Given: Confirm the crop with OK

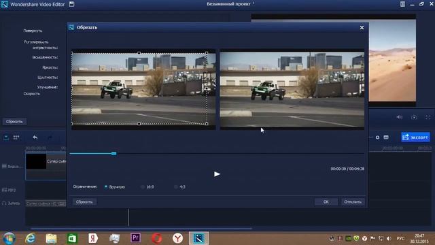Looking at the screenshot, I should (326, 202).
